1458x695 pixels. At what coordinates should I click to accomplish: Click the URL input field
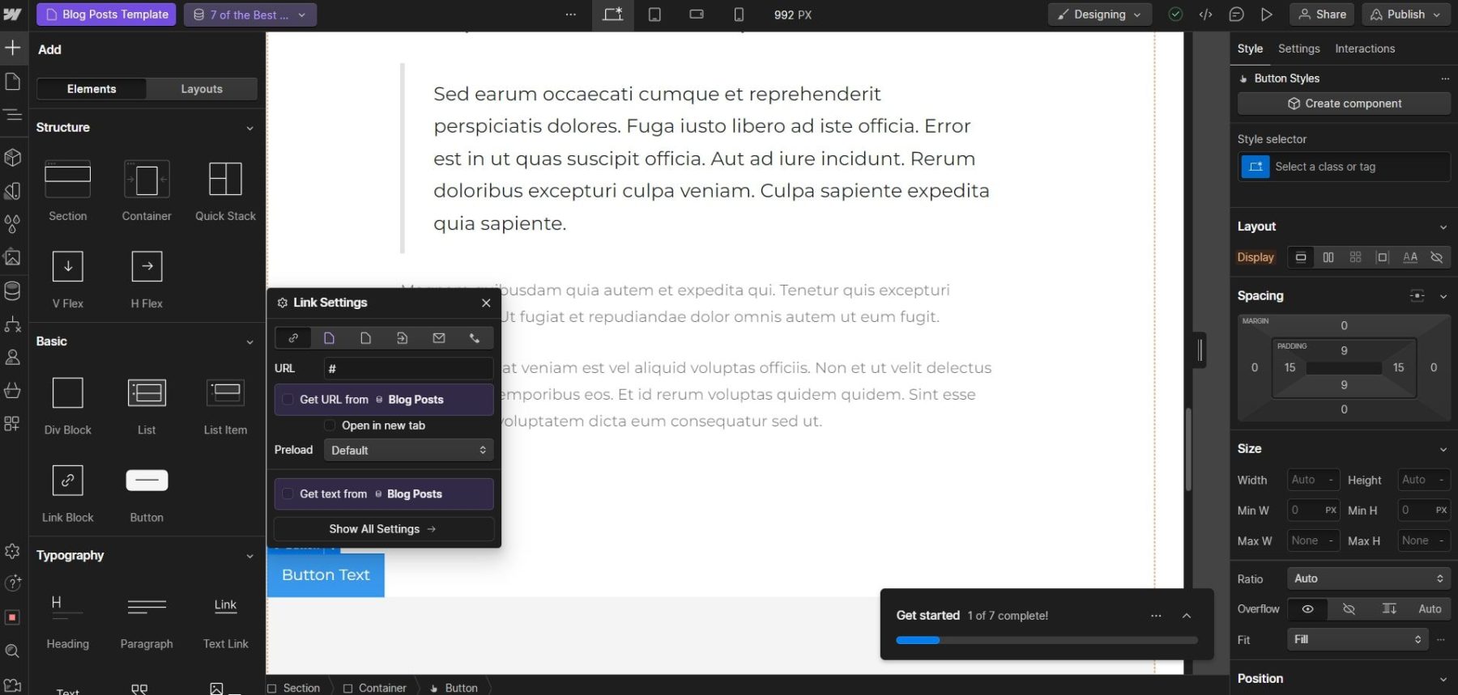[x=408, y=369]
